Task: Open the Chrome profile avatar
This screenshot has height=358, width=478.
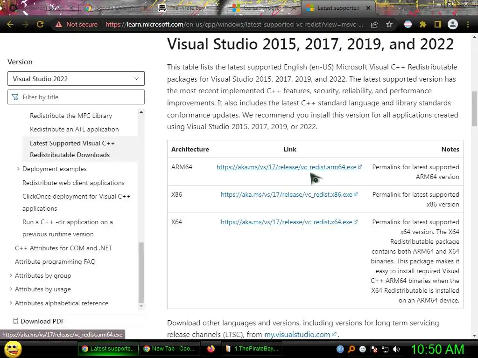Action: tap(453, 24)
